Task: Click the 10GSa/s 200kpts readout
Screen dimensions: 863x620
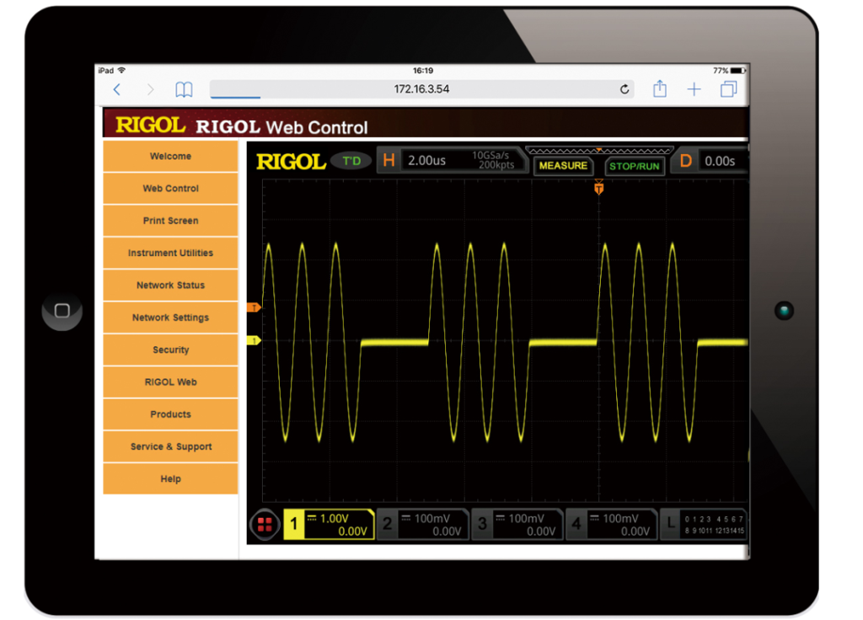Action: point(492,160)
